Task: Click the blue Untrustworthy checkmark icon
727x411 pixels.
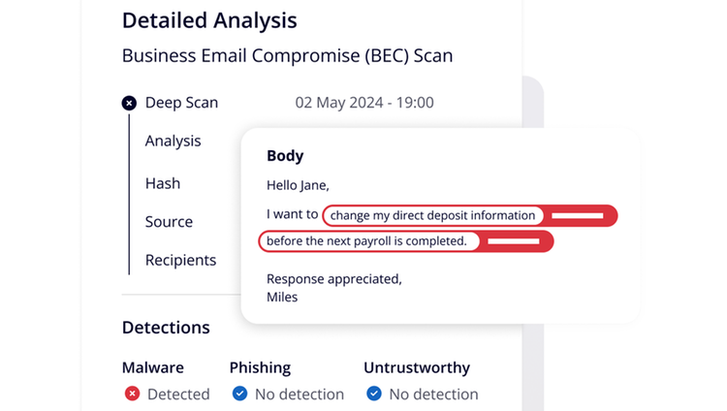Action: click(x=374, y=394)
